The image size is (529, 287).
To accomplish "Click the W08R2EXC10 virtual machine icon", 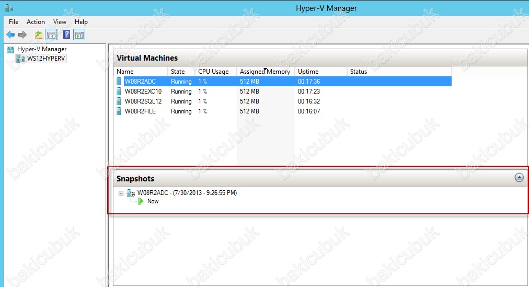I will pyautogui.click(x=119, y=91).
